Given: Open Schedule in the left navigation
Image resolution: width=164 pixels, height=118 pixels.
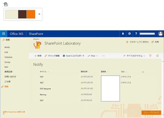Looking at the screenshot, I should pyautogui.click(x=8, y=57).
